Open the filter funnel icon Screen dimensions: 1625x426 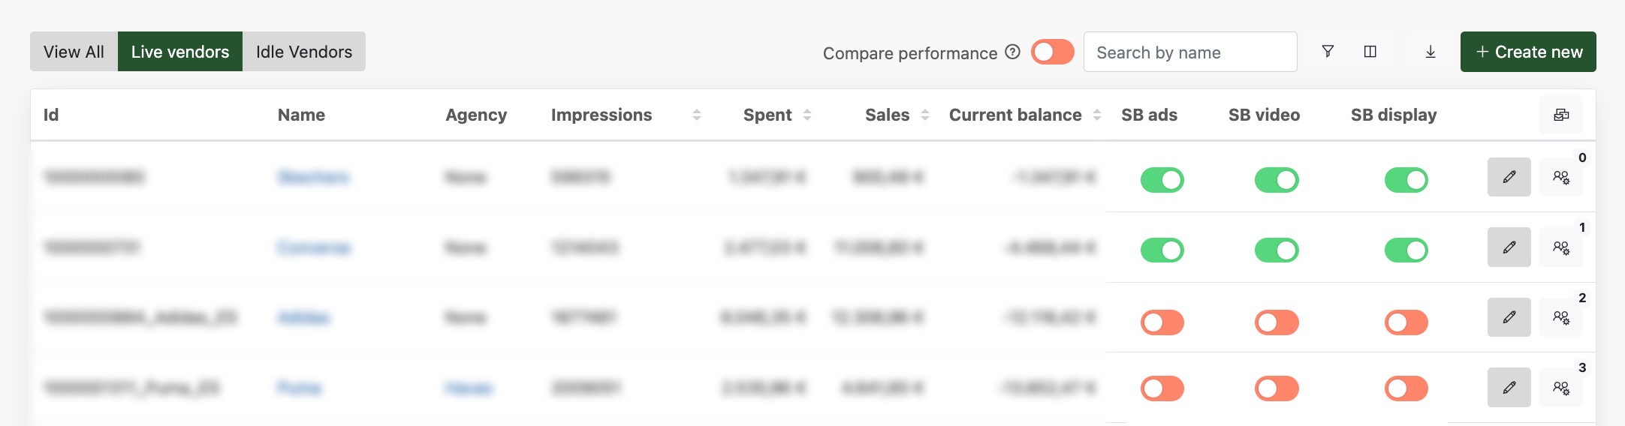(1328, 52)
